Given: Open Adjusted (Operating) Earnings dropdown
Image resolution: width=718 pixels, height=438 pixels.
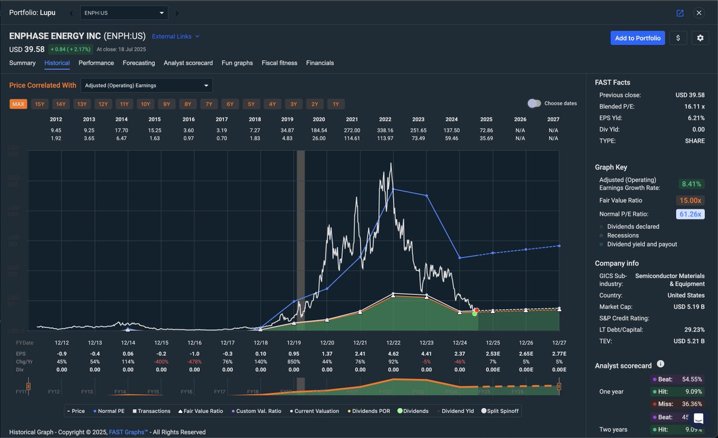Looking at the screenshot, I should coord(147,86).
